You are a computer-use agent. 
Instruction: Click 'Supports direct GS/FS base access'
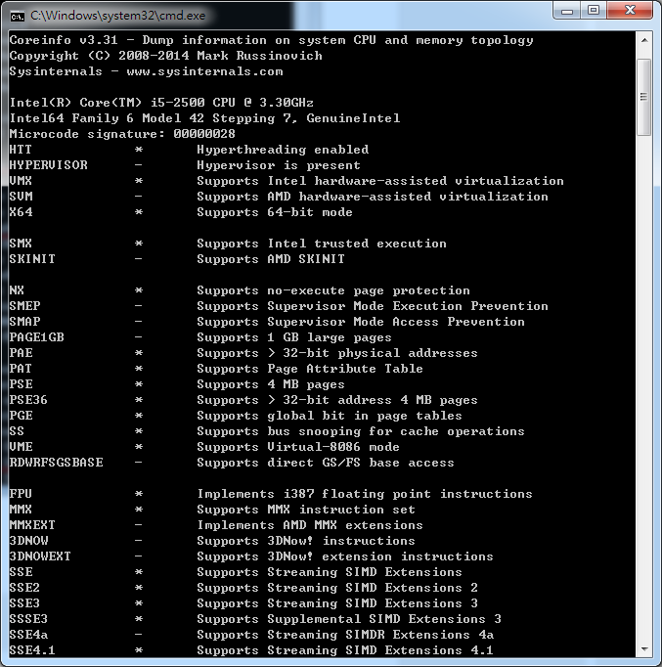click(x=326, y=463)
